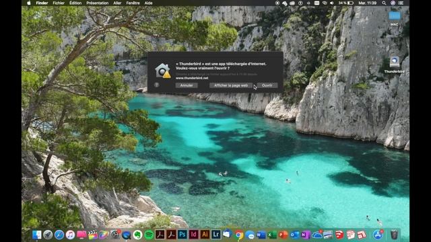Open Outlook from the Dock
The width and height of the screenshot is (431, 242).
click(x=295, y=235)
